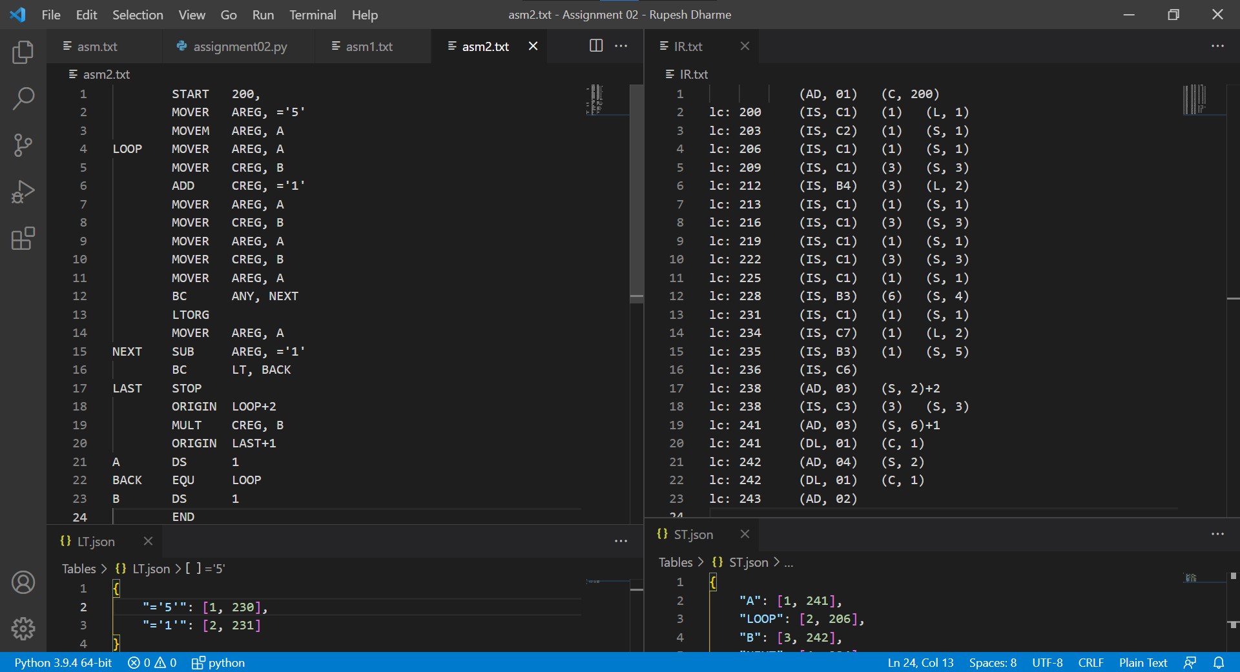Open ST.json breadcrumb item
This screenshot has width=1240, height=672.
[x=739, y=562]
